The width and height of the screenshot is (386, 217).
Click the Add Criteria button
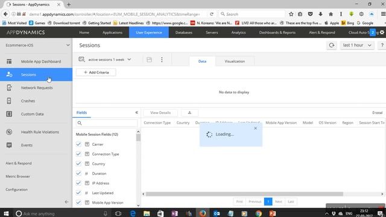96,72
